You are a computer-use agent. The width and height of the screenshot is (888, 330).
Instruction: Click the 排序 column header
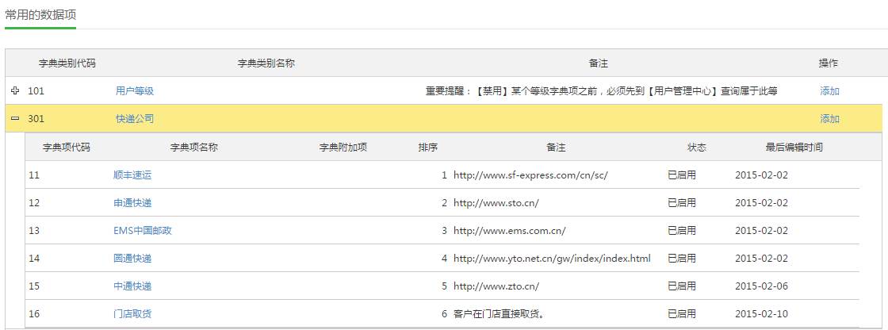428,147
